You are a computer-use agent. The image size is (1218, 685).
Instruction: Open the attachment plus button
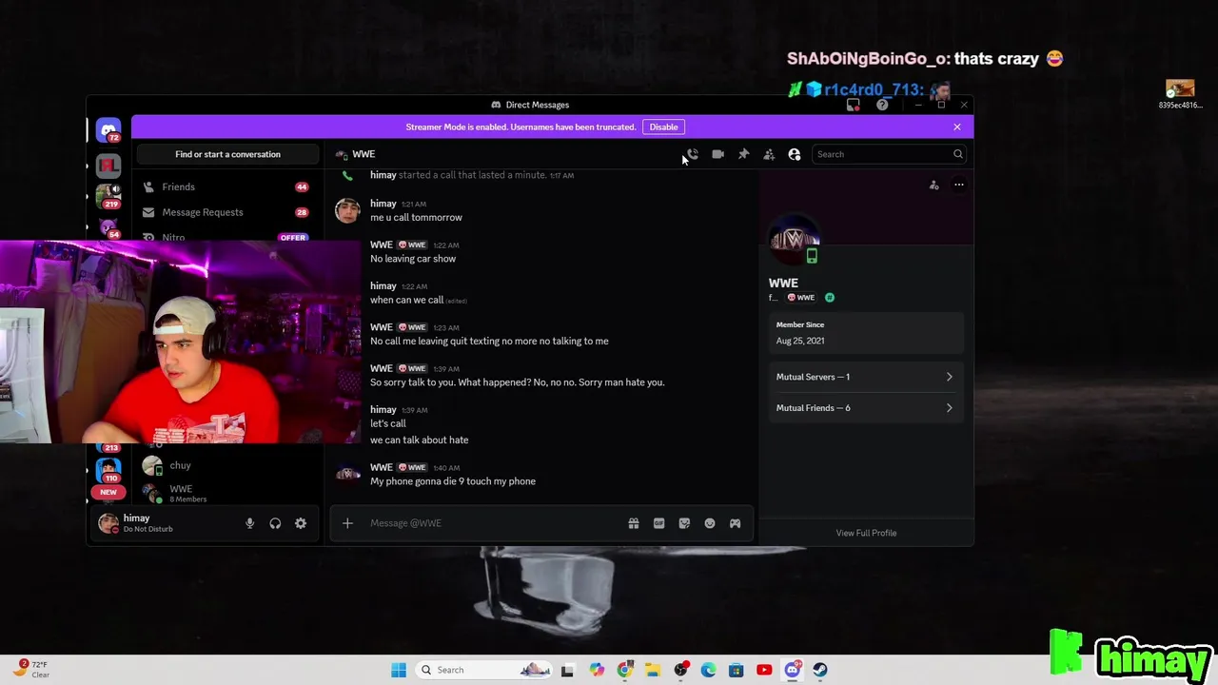point(347,523)
